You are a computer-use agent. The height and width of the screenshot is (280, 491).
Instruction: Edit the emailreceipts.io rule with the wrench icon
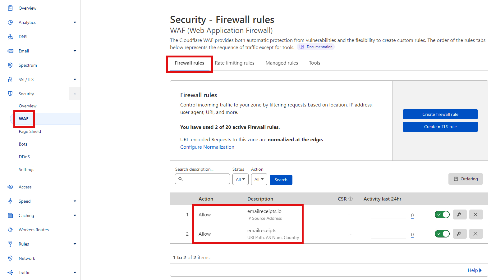[460, 215]
